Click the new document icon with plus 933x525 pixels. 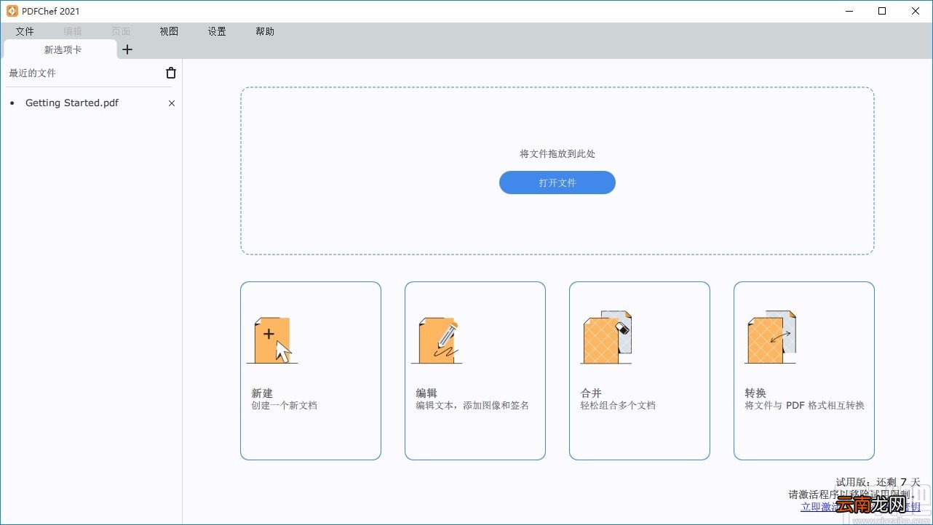[272, 340]
